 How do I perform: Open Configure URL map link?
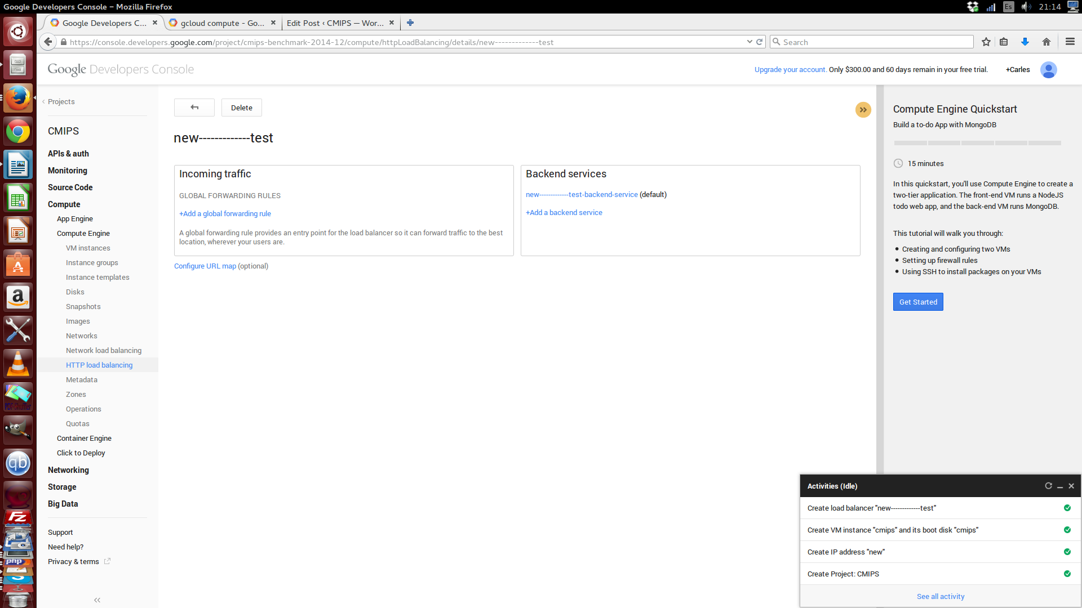pyautogui.click(x=205, y=266)
